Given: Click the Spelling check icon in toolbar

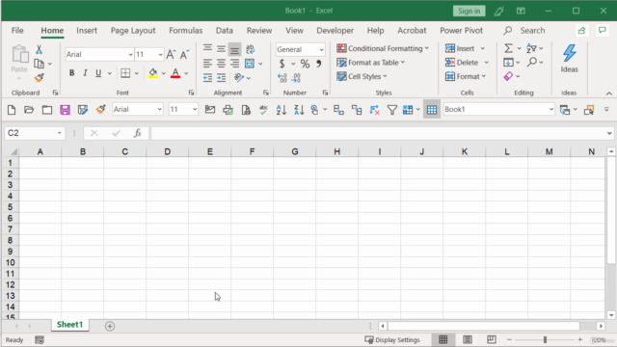Looking at the screenshot, I should pos(263,110).
